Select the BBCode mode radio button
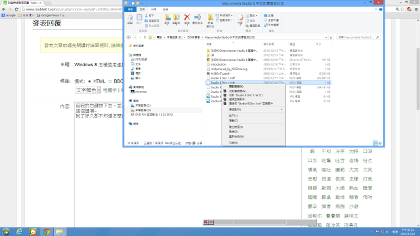Screen dimensions: 420x236 110,81
